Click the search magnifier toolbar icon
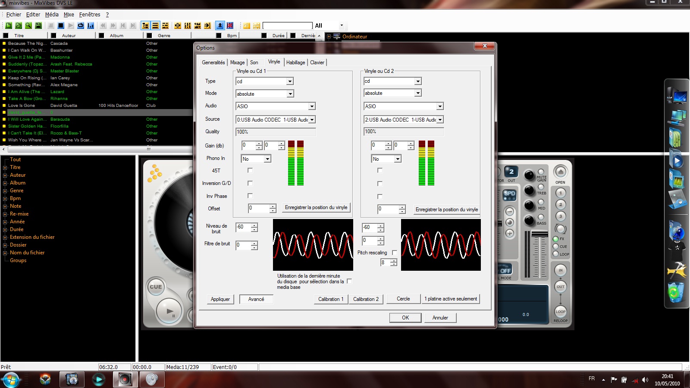Viewport: 690px width, 388px height. pyautogui.click(x=28, y=26)
